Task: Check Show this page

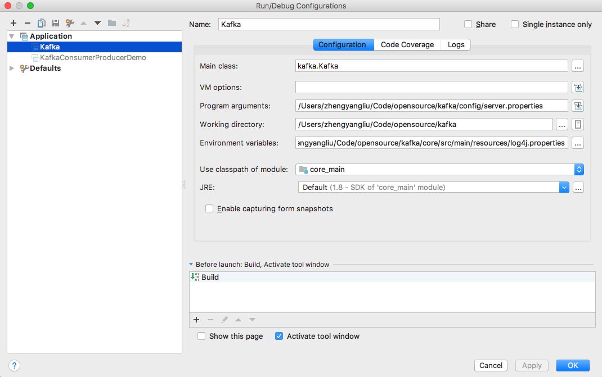Action: coord(201,337)
